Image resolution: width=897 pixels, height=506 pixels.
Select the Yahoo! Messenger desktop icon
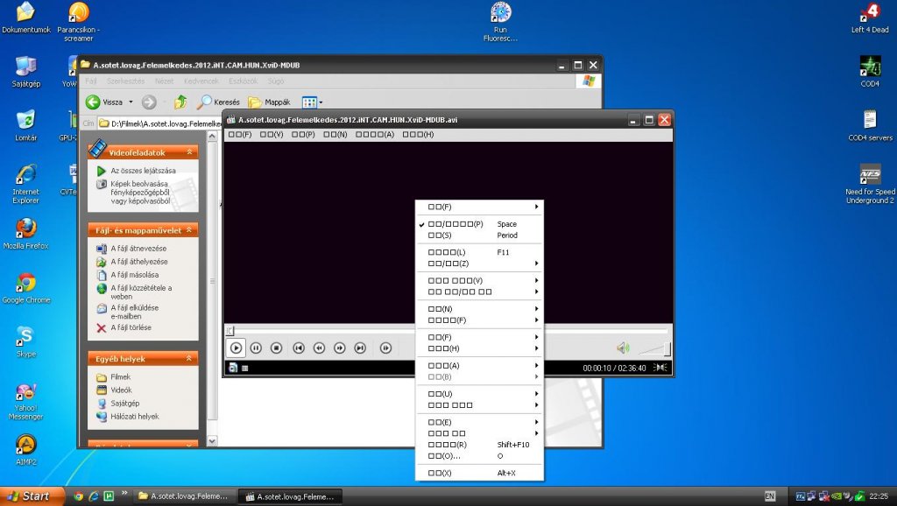(25, 401)
